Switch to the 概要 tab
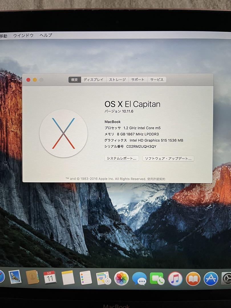 click(x=75, y=80)
